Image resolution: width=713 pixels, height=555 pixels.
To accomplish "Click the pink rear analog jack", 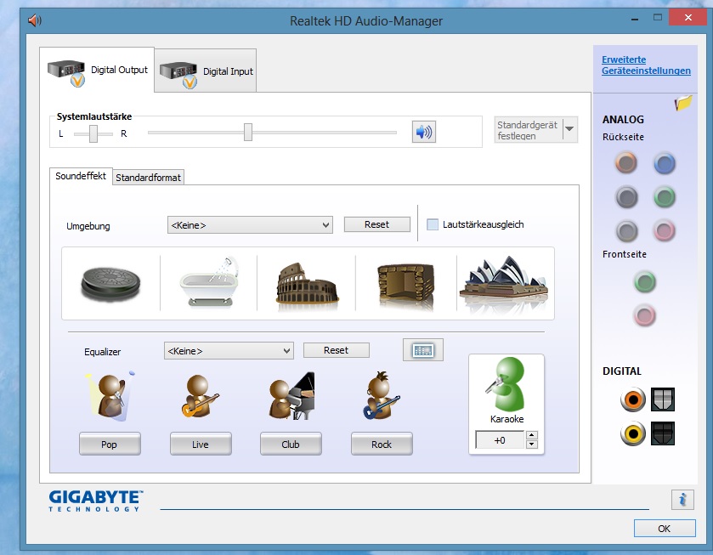I will point(665,230).
